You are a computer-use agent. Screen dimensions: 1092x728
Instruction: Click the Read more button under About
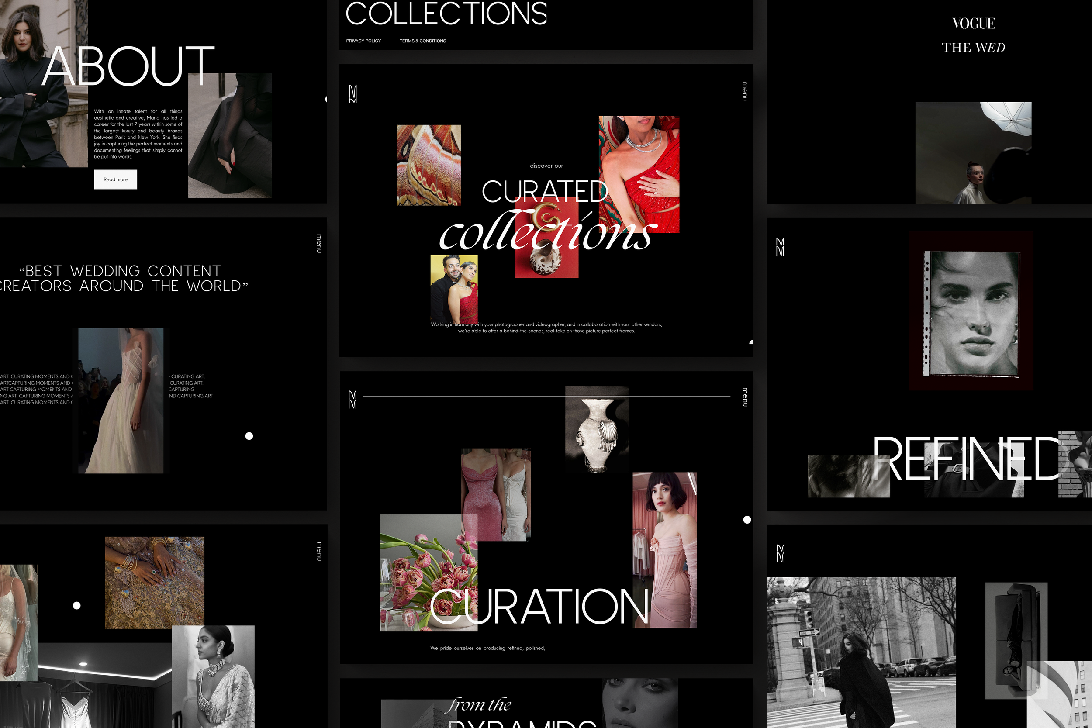[x=115, y=179]
